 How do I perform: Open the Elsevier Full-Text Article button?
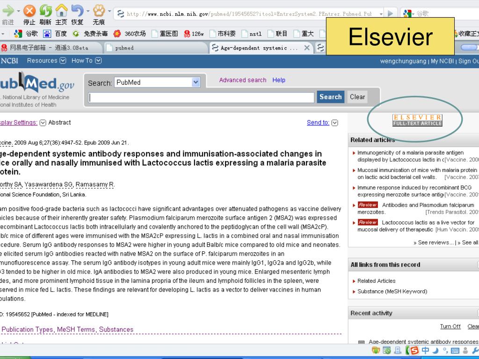pos(417,120)
